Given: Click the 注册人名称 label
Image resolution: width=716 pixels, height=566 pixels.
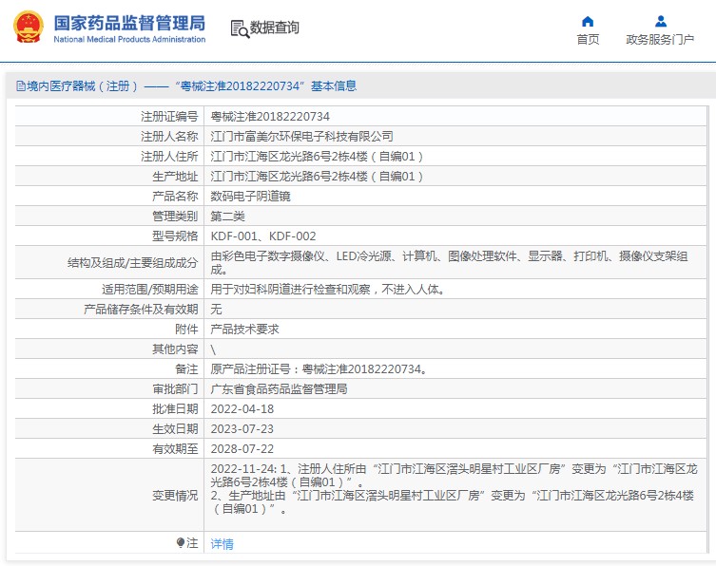Looking at the screenshot, I should pos(169,137).
